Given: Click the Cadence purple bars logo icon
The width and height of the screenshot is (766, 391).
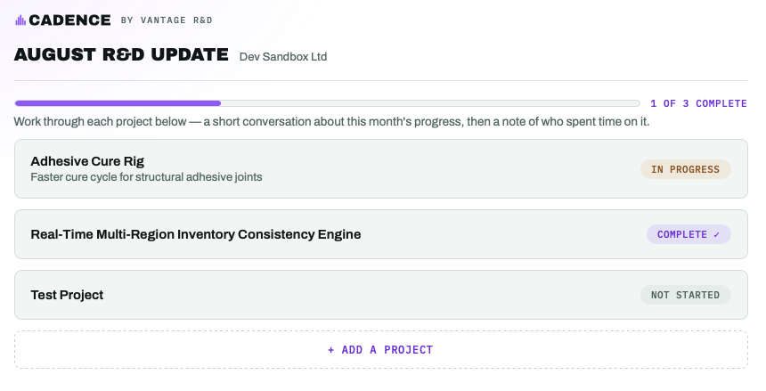Looking at the screenshot, I should tap(20, 20).
